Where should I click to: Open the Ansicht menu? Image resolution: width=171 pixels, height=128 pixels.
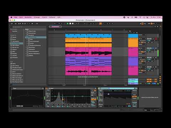click(45, 17)
